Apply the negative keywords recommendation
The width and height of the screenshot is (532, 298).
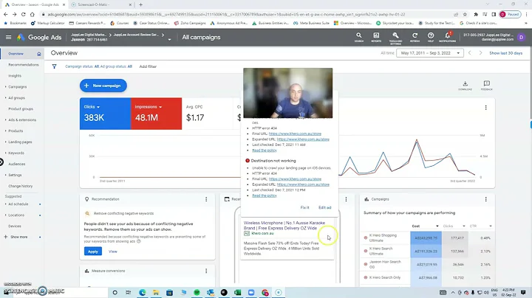[x=92, y=252]
